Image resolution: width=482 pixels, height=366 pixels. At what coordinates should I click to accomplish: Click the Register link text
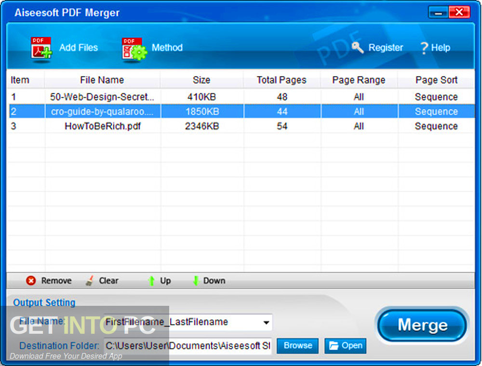(x=386, y=48)
